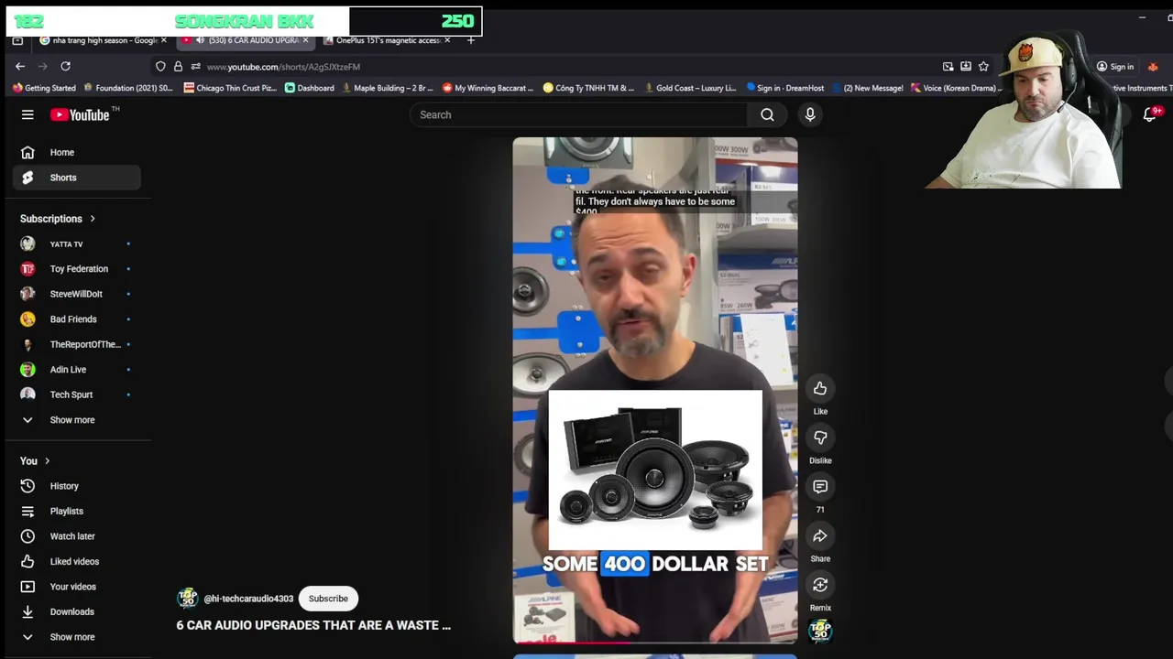Open the sound source thumbnail below Remix
The image size is (1173, 659).
820,631
